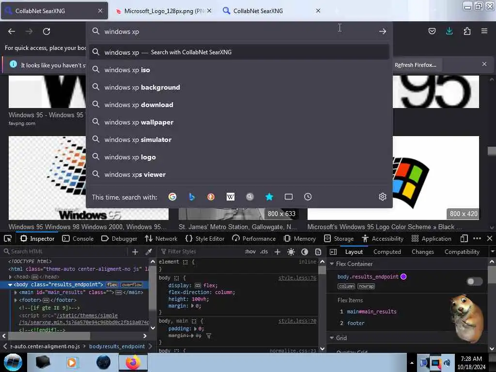Expand the padding shorthand in body, main rule

pos(195,329)
